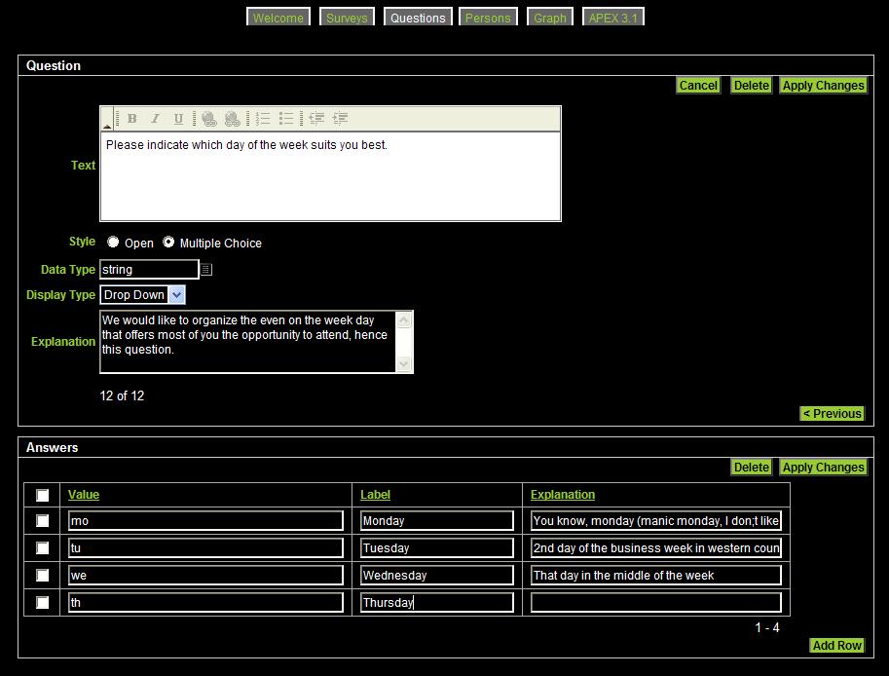The image size is (889, 676).
Task: Check the box for the Monday row
Action: pos(43,520)
